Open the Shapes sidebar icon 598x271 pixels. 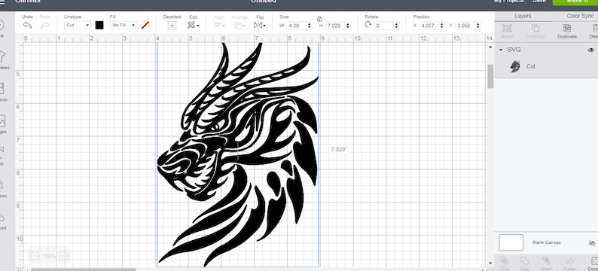pyautogui.click(x=2, y=186)
